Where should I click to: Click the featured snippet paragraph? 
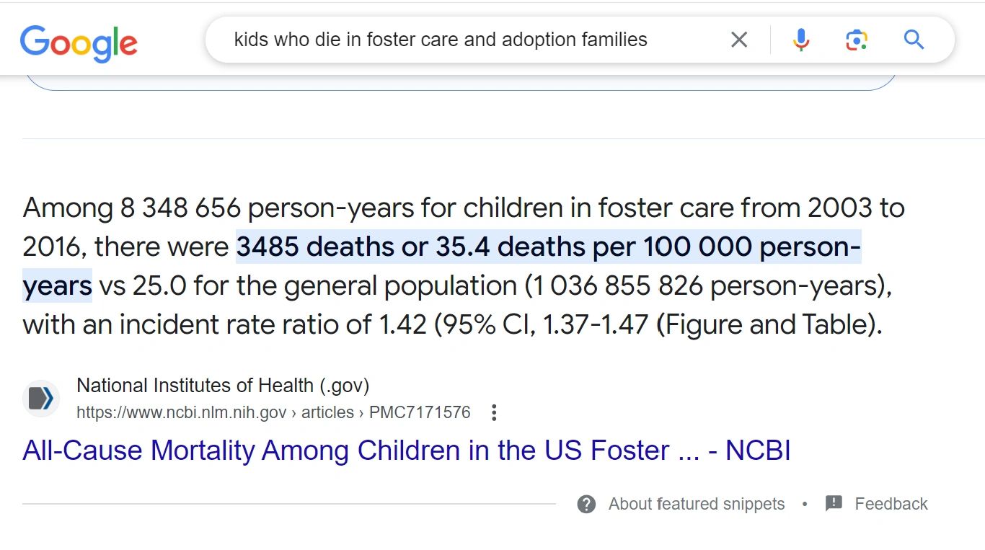tap(461, 265)
